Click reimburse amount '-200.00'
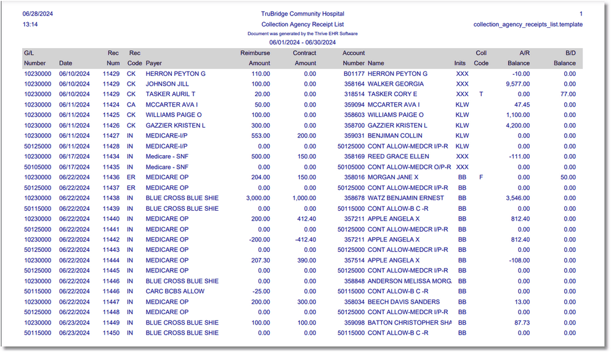The width and height of the screenshot is (611, 353). point(259,240)
